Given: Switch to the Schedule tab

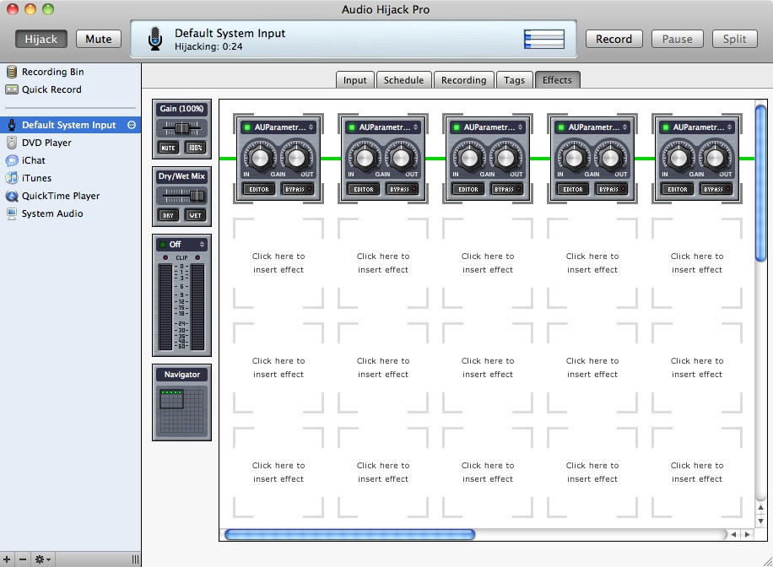Looking at the screenshot, I should (403, 80).
